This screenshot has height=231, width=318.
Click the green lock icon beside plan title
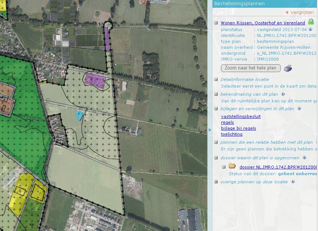click(311, 22)
